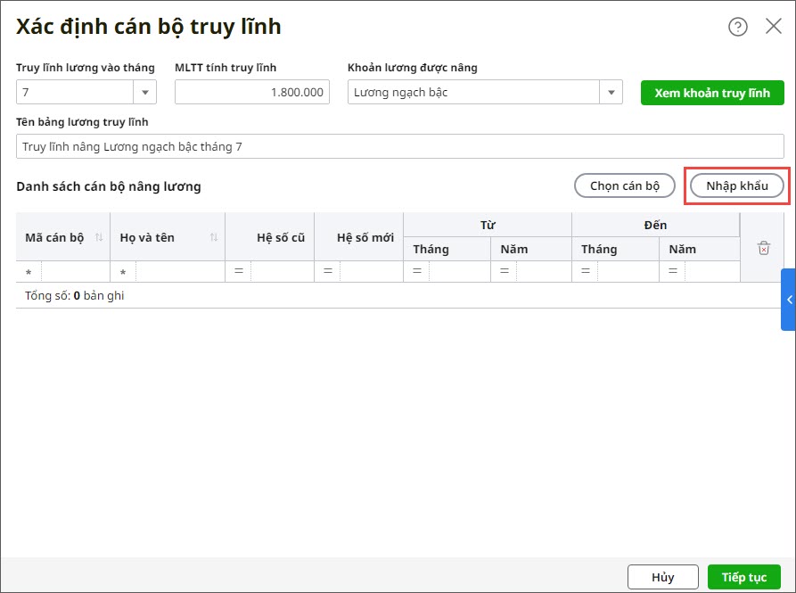This screenshot has height=593, width=796.
Task: Click the MLTT tính truy lĩnh input field
Action: coord(252,92)
